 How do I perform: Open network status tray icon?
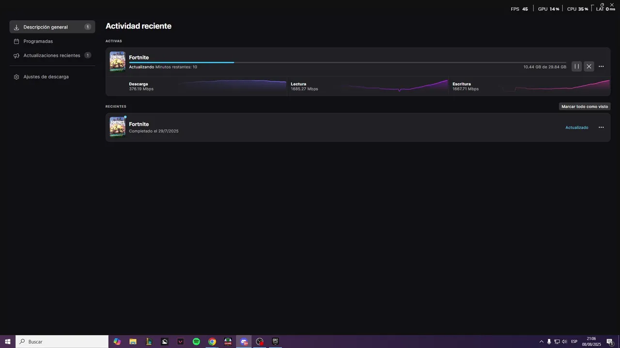[x=557, y=342]
